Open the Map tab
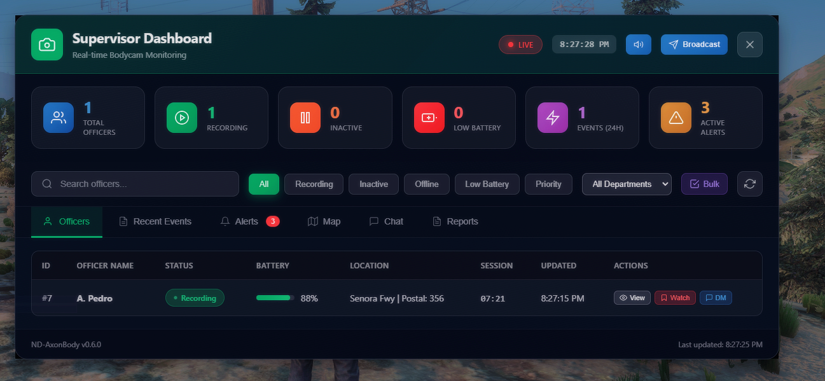 324,221
